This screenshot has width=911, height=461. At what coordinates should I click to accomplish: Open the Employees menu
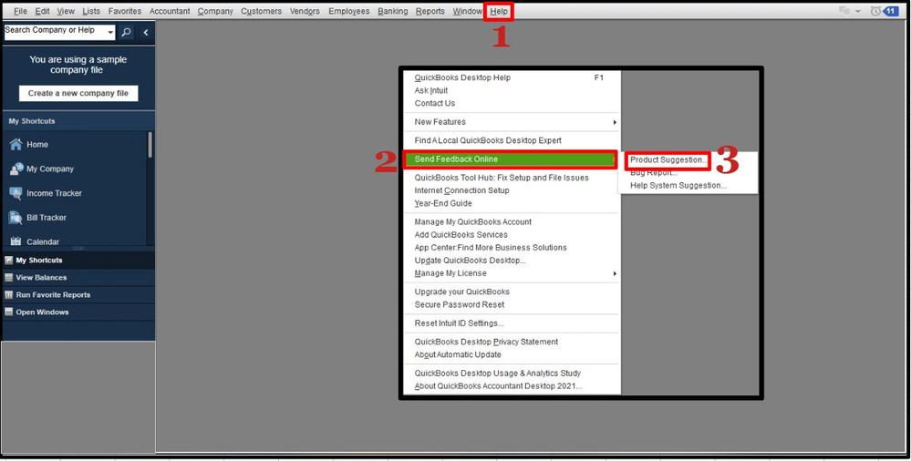pyautogui.click(x=349, y=11)
